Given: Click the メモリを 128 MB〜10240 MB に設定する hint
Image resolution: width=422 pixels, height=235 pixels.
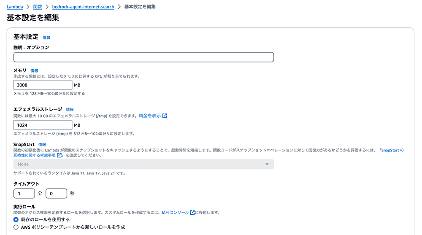Looking at the screenshot, I should (x=49, y=94).
